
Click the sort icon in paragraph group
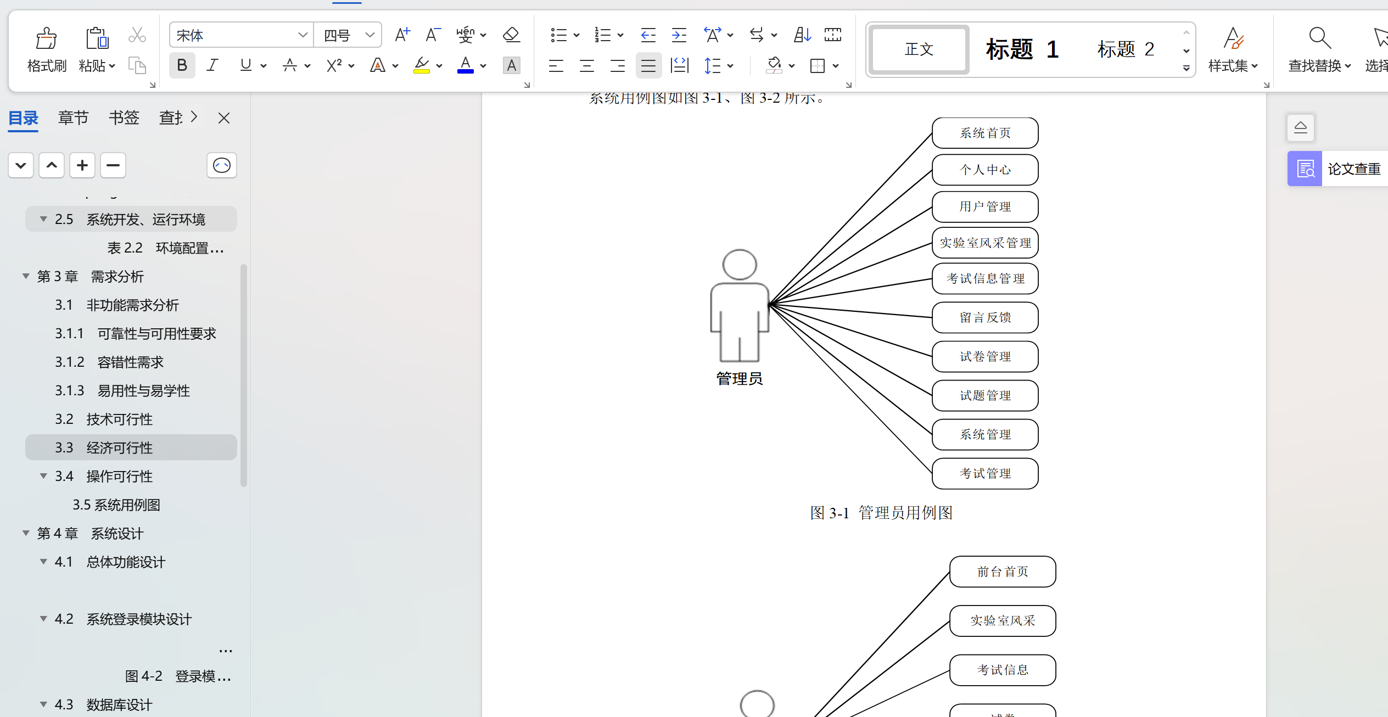(x=802, y=35)
